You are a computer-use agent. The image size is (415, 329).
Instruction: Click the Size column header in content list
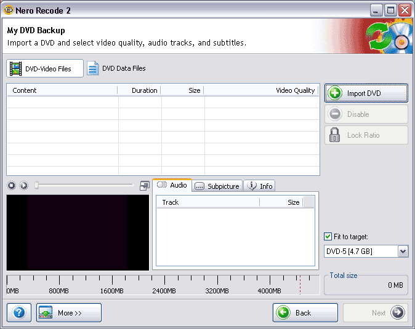182,90
